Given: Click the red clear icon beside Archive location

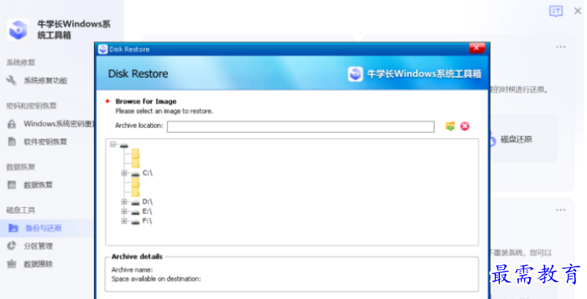Looking at the screenshot, I should tap(465, 126).
